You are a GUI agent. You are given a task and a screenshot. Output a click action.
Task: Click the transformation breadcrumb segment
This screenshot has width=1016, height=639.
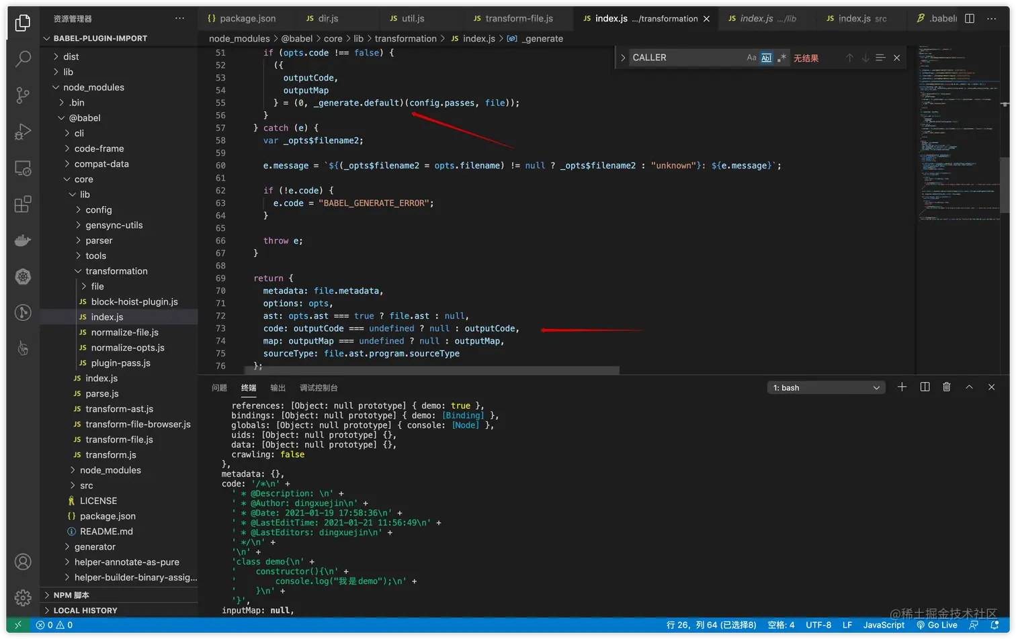click(406, 39)
